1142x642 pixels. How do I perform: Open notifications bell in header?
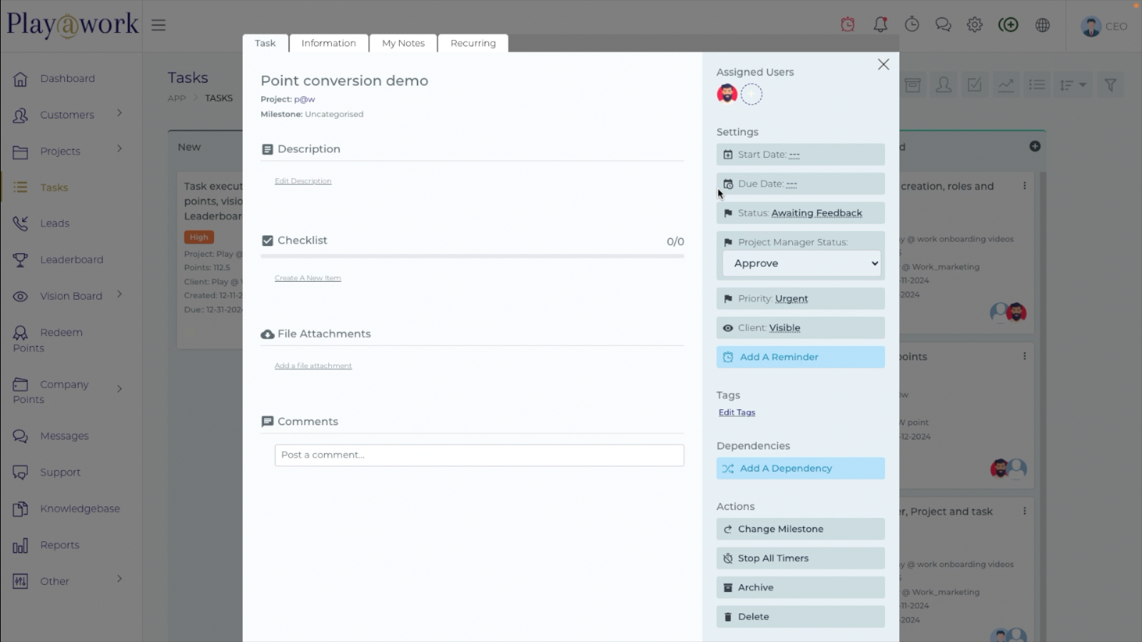pyautogui.click(x=880, y=25)
